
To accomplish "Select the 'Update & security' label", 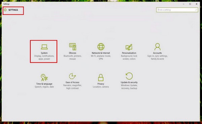I will point(129,82).
